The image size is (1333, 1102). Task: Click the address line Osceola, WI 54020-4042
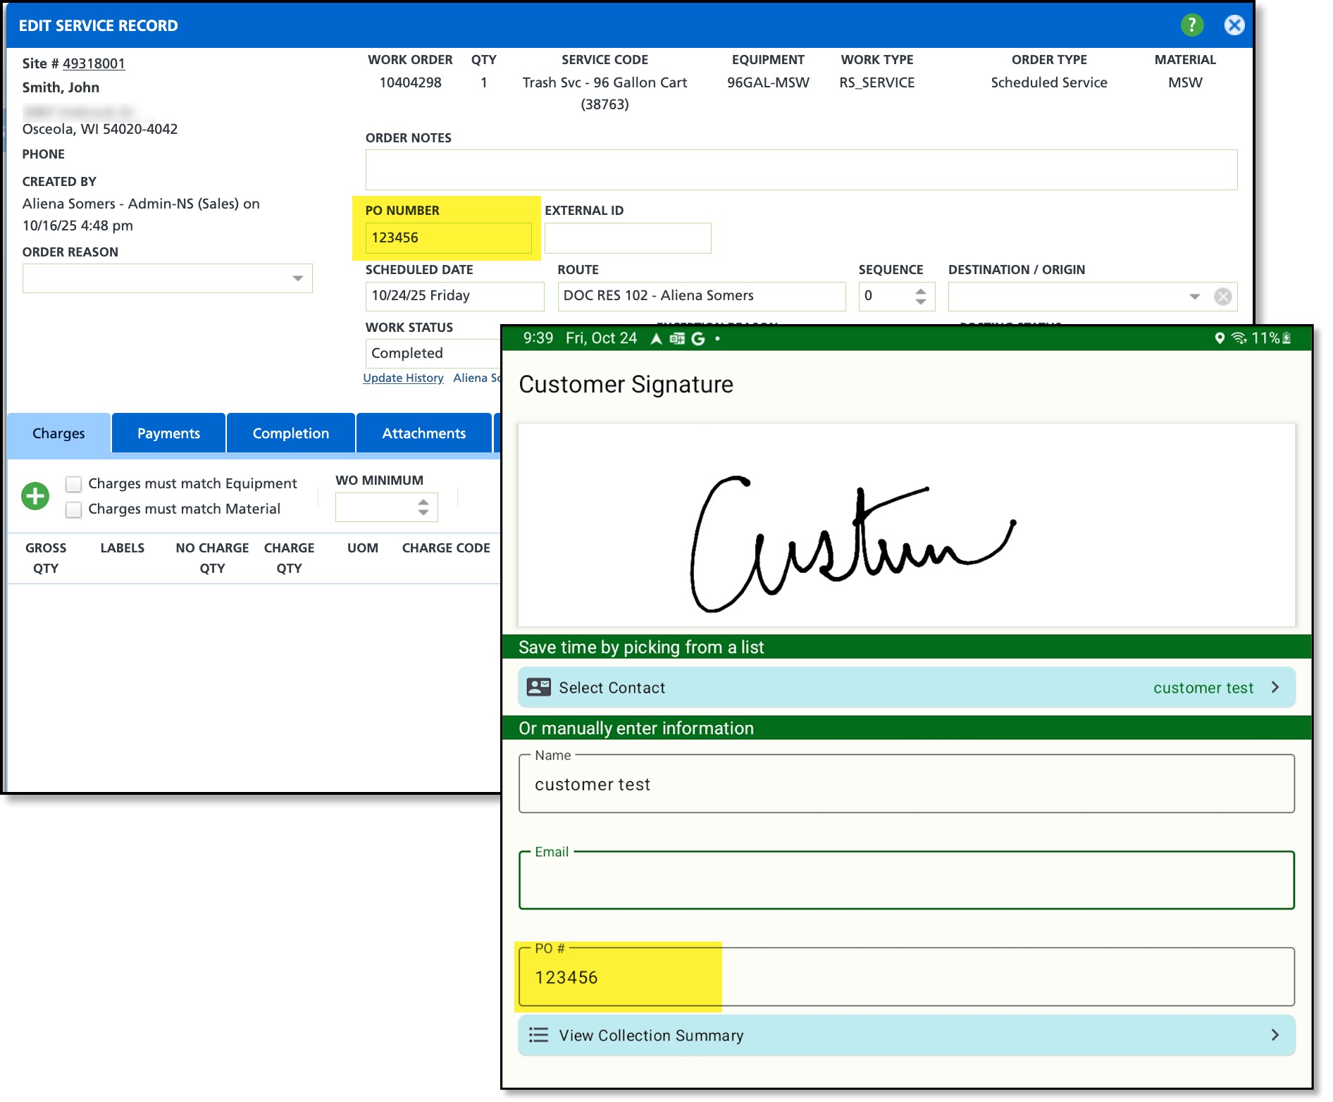point(100,129)
